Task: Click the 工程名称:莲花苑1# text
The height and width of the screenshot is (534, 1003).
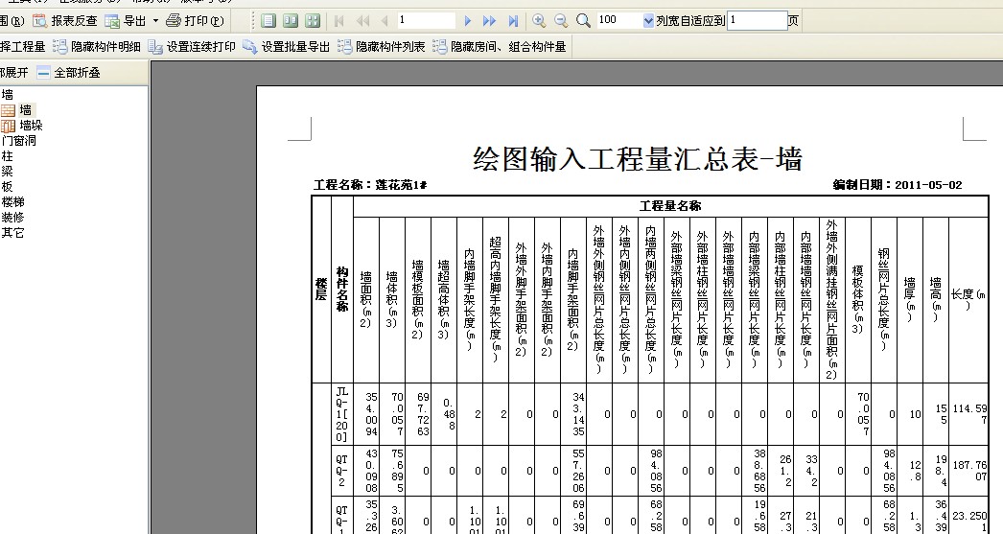Action: pos(370,185)
